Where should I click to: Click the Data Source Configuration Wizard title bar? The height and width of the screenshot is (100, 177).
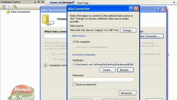click(54, 10)
